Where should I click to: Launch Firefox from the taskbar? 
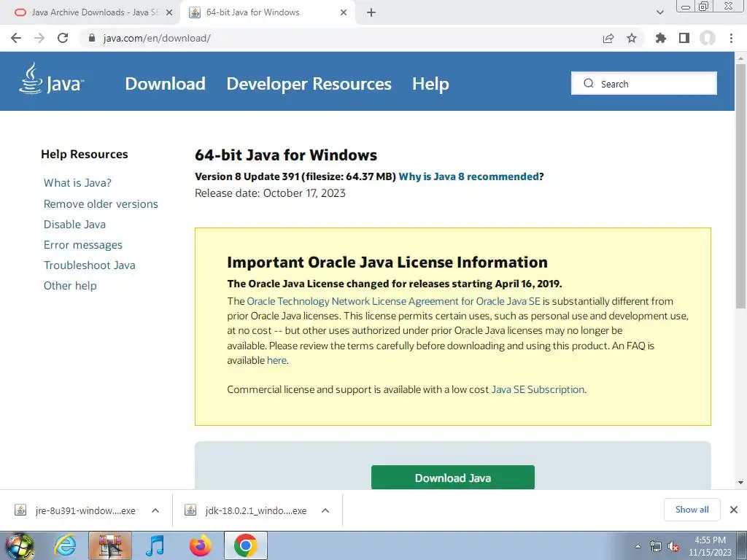(x=200, y=545)
